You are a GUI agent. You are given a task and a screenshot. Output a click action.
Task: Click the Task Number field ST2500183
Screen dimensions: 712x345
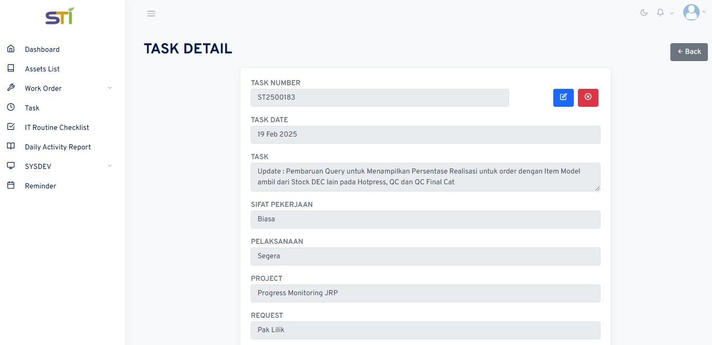380,98
